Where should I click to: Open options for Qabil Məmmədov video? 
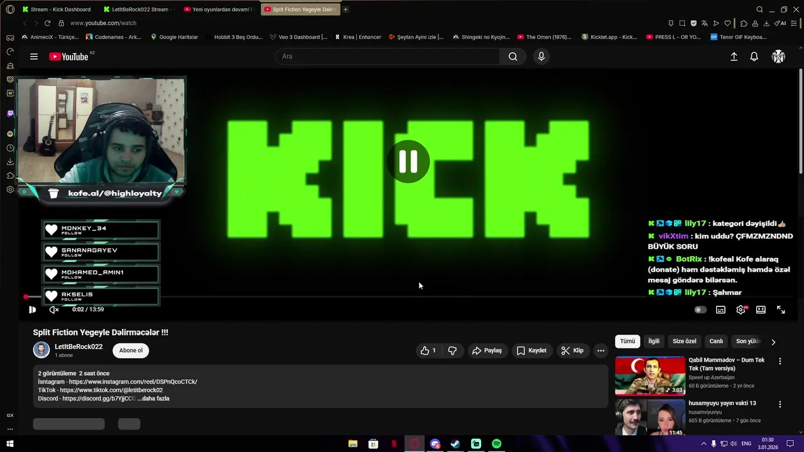tap(780, 362)
